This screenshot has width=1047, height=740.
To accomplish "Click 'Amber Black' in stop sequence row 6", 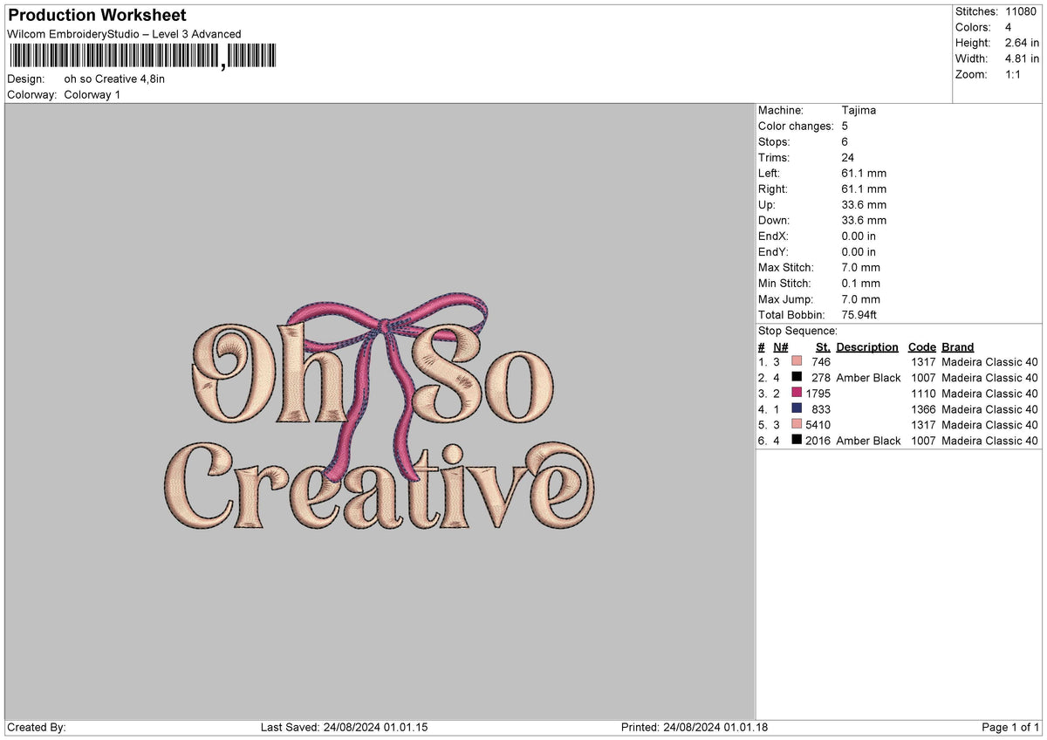I will (x=868, y=441).
